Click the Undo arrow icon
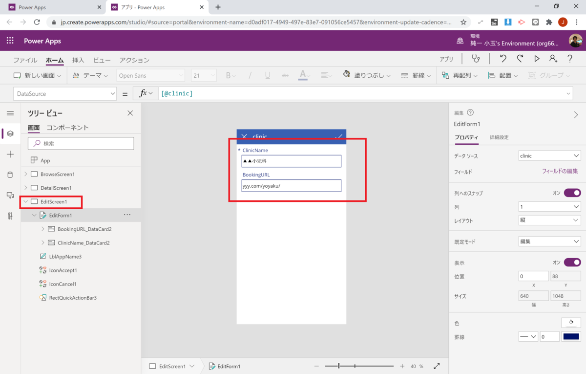Image resolution: width=586 pixels, height=374 pixels. coord(503,59)
